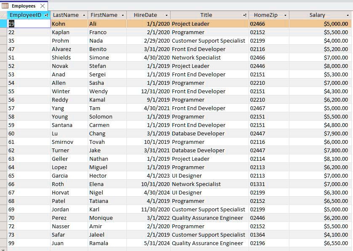Click the EmployeeID cell currently being edited

click(x=27, y=24)
